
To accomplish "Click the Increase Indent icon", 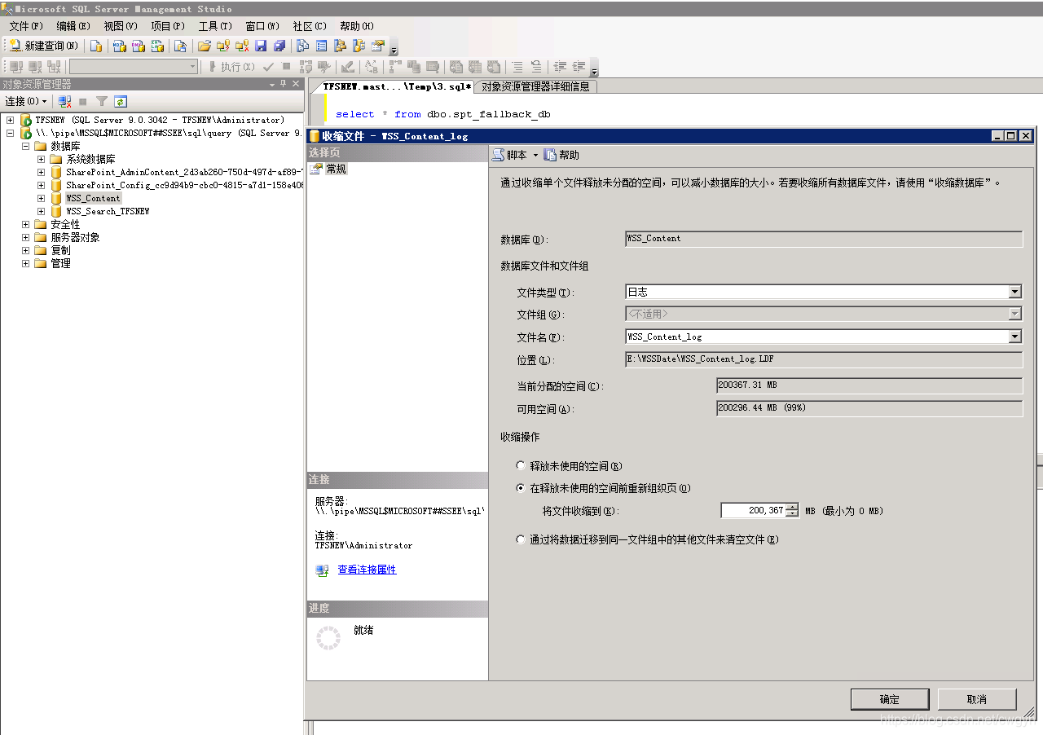I will [579, 67].
